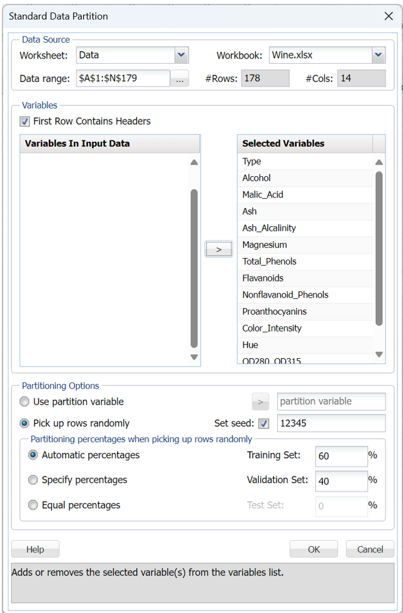Select Use partition variable option

[x=25, y=402]
